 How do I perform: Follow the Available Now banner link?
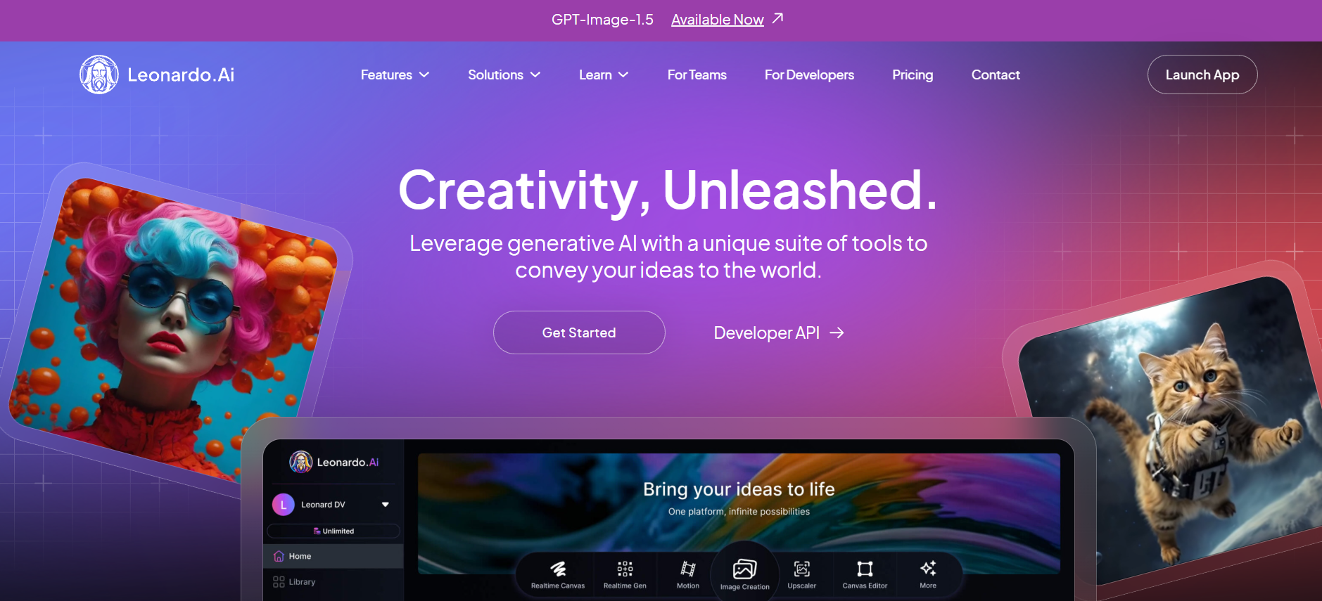pos(718,20)
